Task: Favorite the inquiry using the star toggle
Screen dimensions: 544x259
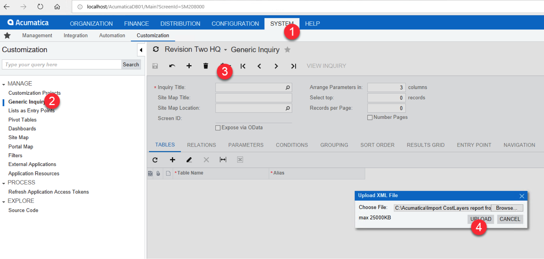Action: 287,50
